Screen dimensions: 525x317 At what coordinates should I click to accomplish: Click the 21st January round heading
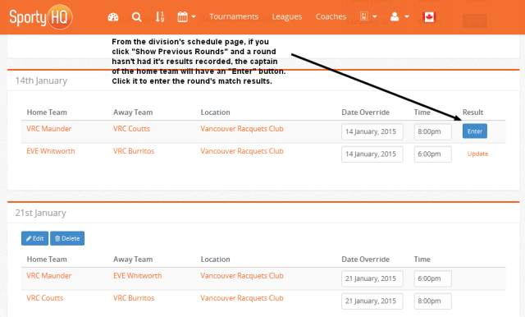coord(40,213)
